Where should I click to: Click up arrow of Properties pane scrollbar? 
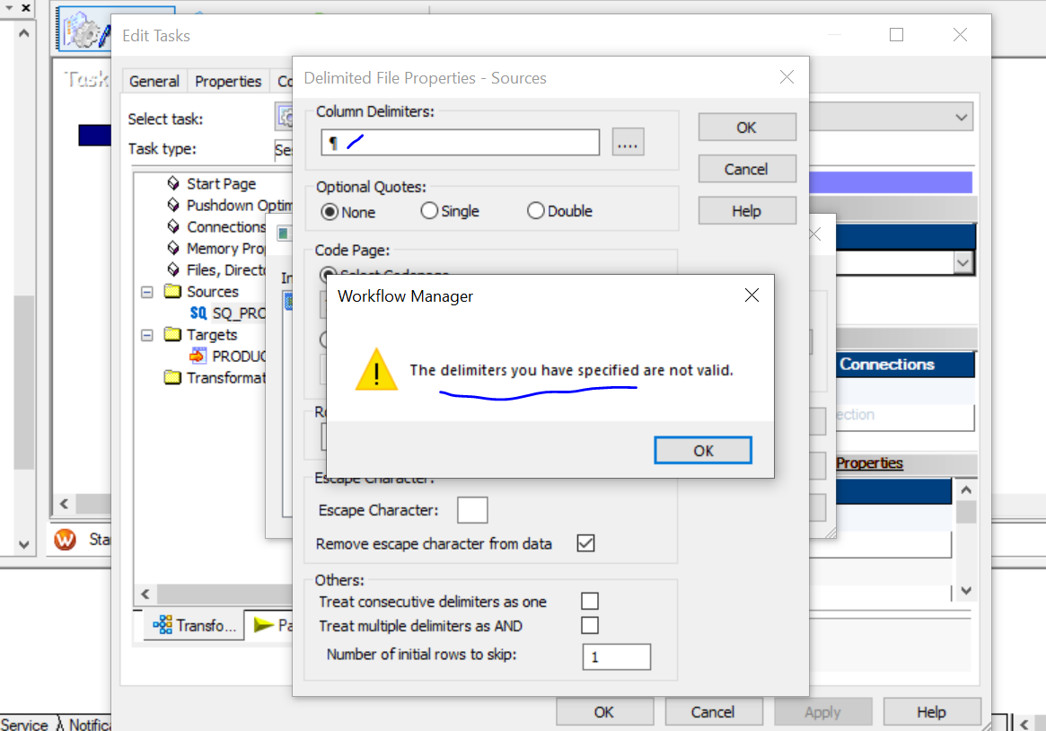coord(966,490)
